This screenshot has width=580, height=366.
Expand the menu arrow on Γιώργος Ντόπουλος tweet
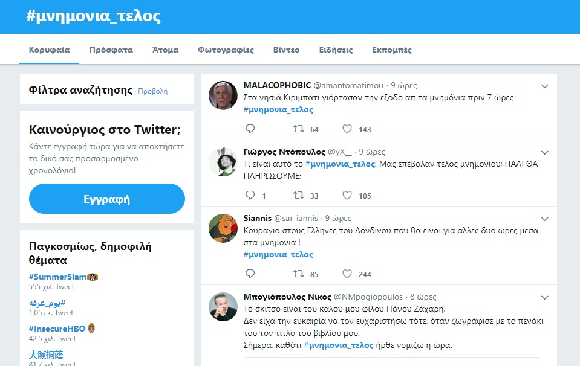[544, 152]
